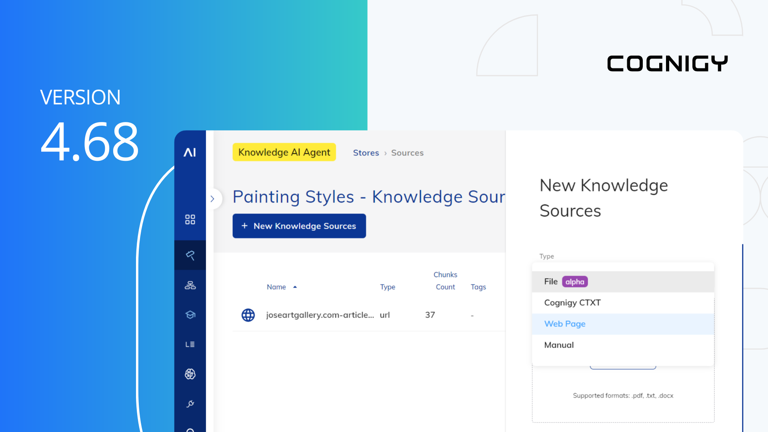Open the Deploy flowchart icon in sidebar

190,285
